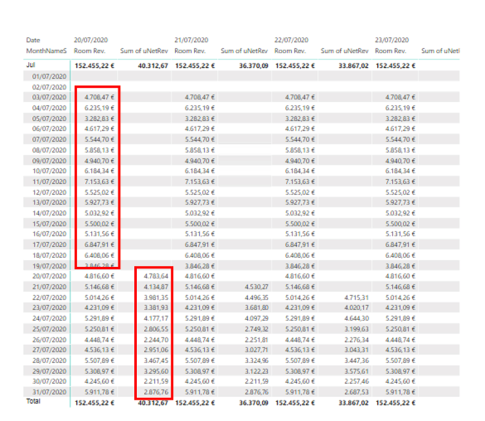Select the 31/07/2020 row label
This screenshot has height=421, width=485.
(49, 392)
